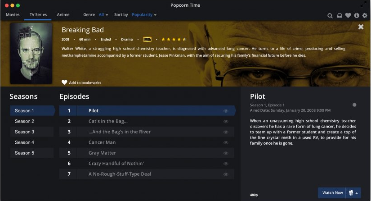Open the settings gear icon

click(365, 15)
